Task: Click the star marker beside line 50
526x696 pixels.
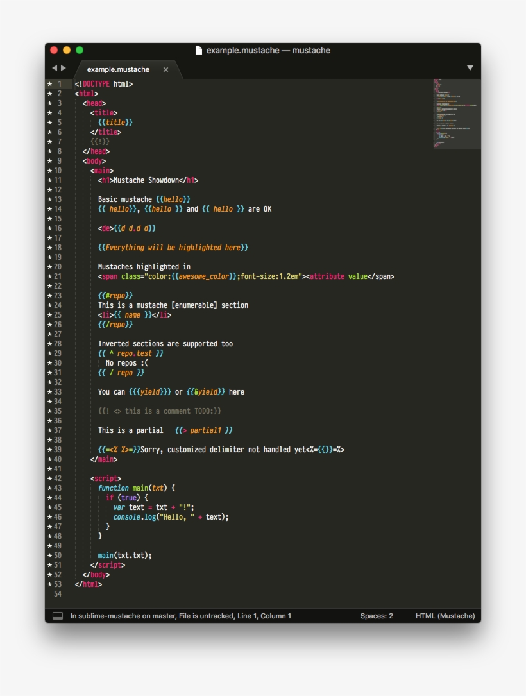Action: [x=49, y=556]
